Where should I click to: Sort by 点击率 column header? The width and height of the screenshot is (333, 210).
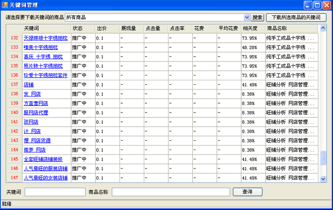180,28
